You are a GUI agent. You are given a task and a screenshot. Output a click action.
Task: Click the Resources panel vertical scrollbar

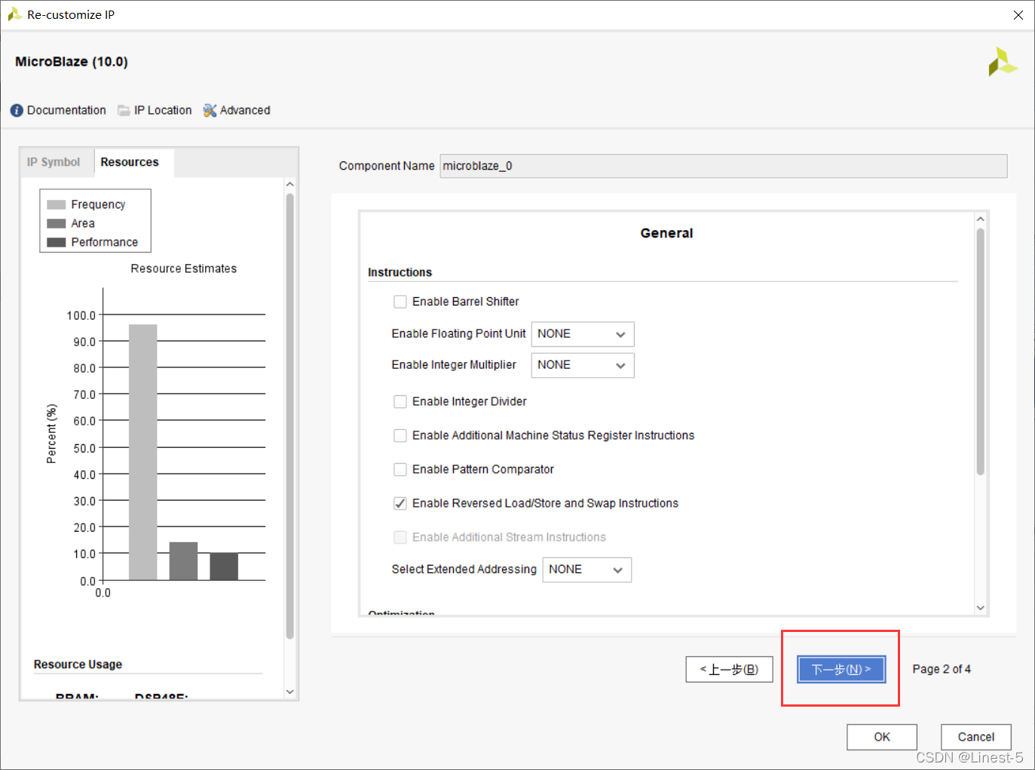tap(290, 416)
